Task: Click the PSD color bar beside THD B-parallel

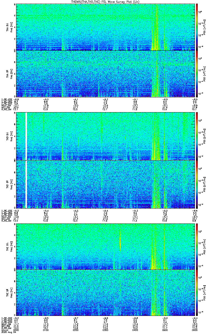Action: point(197,184)
